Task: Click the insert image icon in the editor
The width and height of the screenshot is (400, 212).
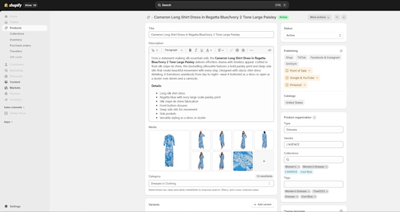Action: point(237,50)
